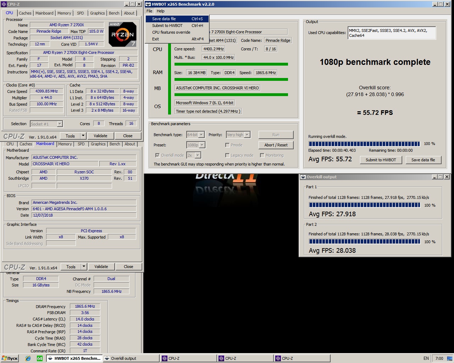
Task: Click the Timer type not detected field
Action: [x=209, y=111]
